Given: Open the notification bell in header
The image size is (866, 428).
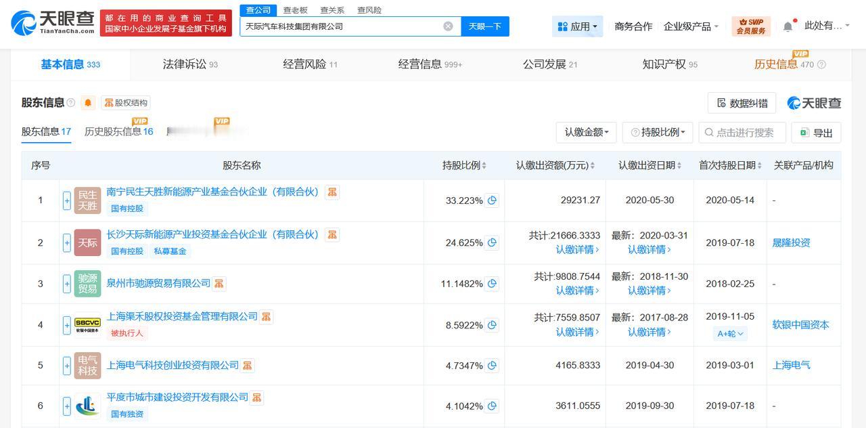Looking at the screenshot, I should click(x=788, y=26).
